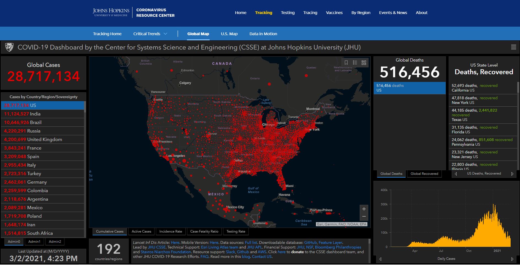Open the Tracking menu item
Screen dimensions: 520x265
pyautogui.click(x=264, y=13)
